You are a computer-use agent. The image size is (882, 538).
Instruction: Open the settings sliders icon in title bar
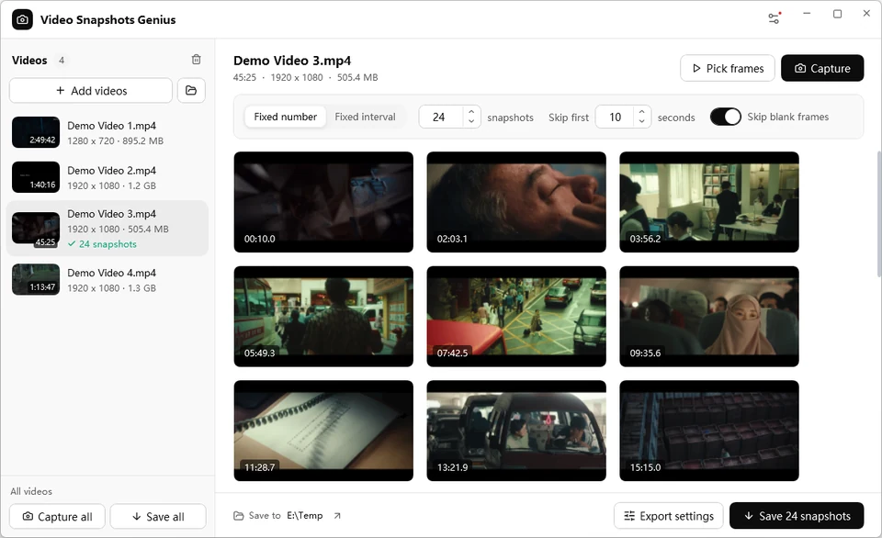click(x=774, y=18)
